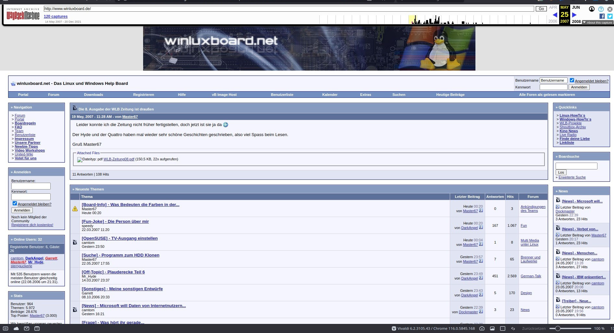Click Heutige Beiträge in navbar
This screenshot has height=333, width=614.
tap(450, 95)
